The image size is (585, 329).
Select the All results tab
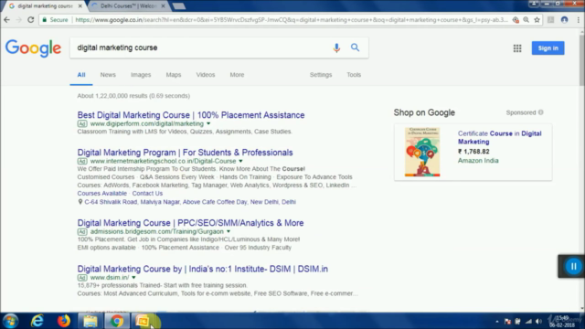click(x=81, y=75)
